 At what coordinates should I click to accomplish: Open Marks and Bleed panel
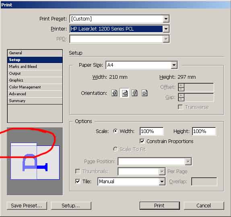click(x=35, y=66)
